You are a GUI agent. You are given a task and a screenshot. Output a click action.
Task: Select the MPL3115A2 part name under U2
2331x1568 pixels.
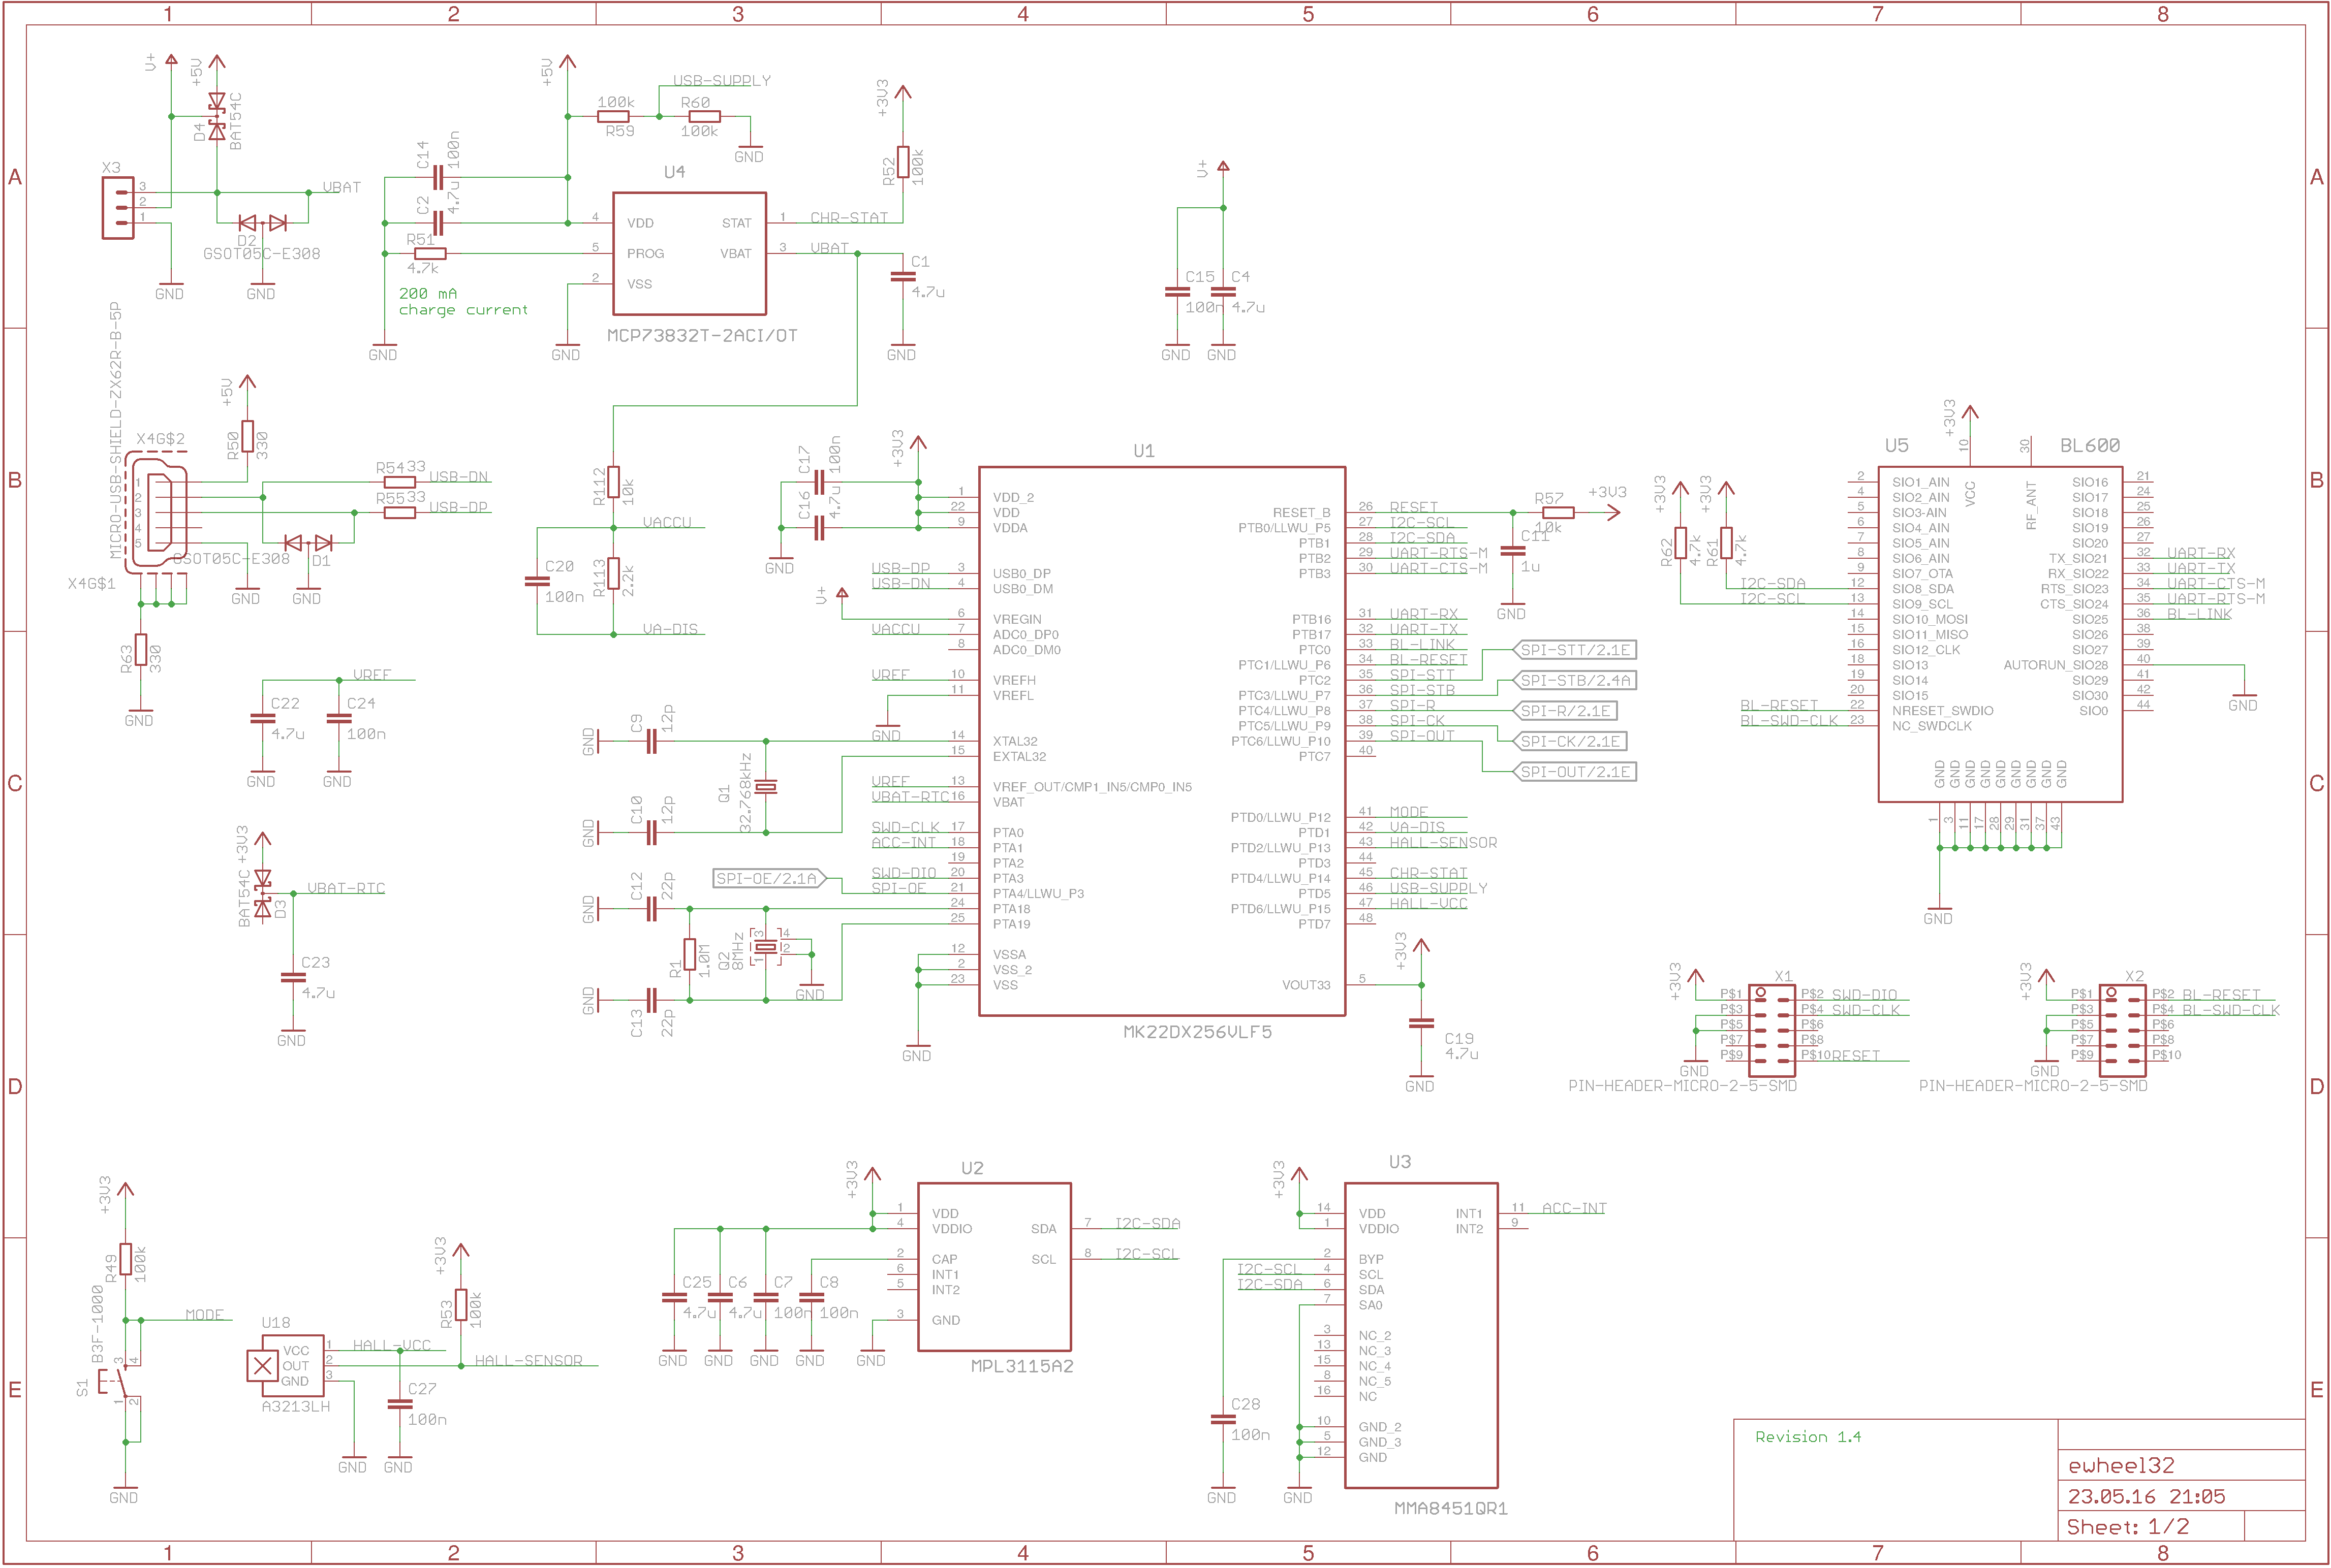[1021, 1367]
